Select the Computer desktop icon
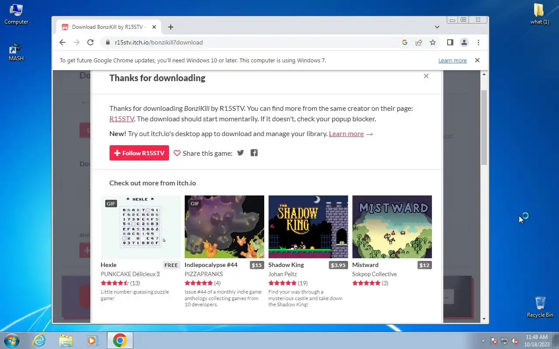Image resolution: width=559 pixels, height=349 pixels. (16, 14)
